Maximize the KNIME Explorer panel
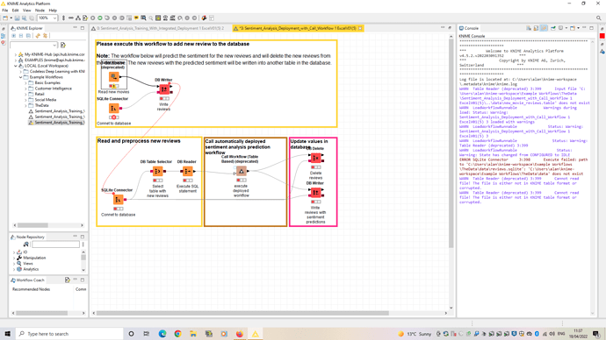 (83, 28)
